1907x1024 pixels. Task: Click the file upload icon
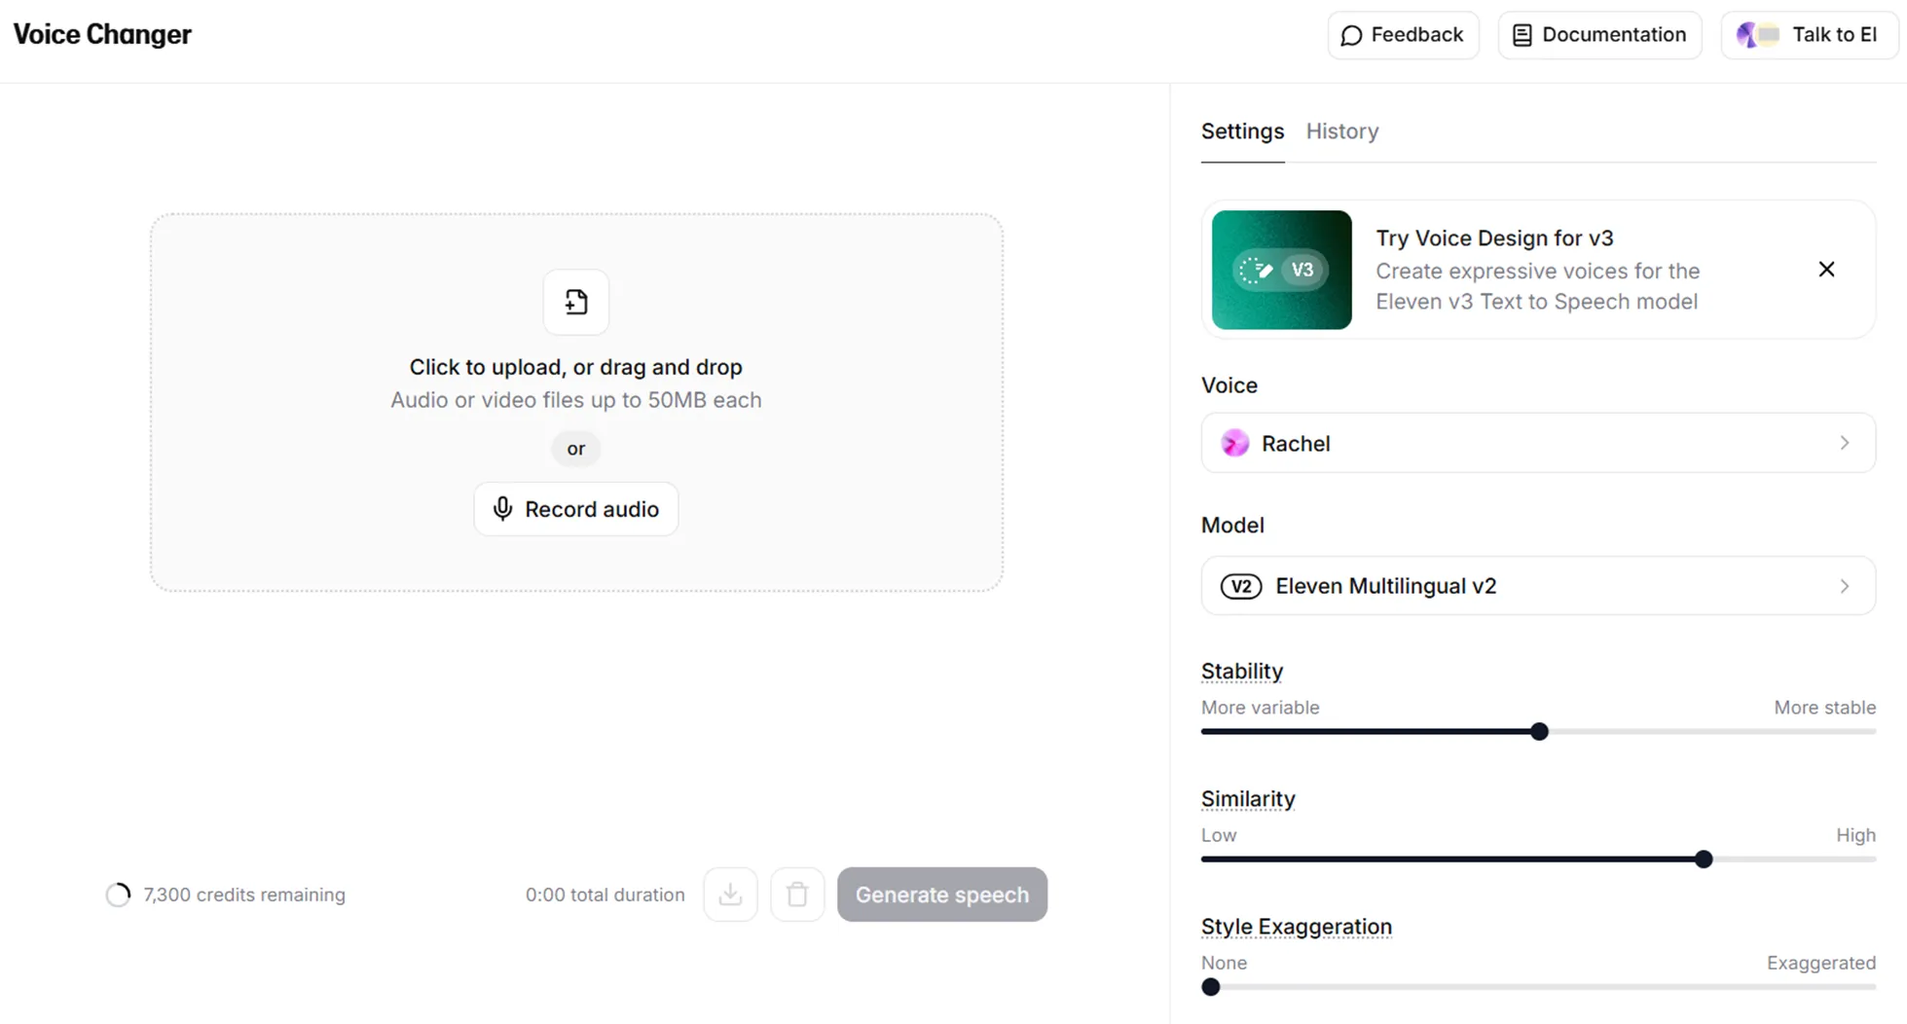[x=575, y=302]
